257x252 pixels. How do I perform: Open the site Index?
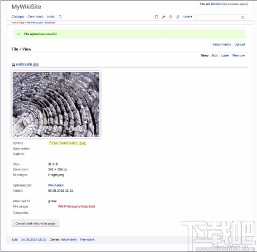51,17
